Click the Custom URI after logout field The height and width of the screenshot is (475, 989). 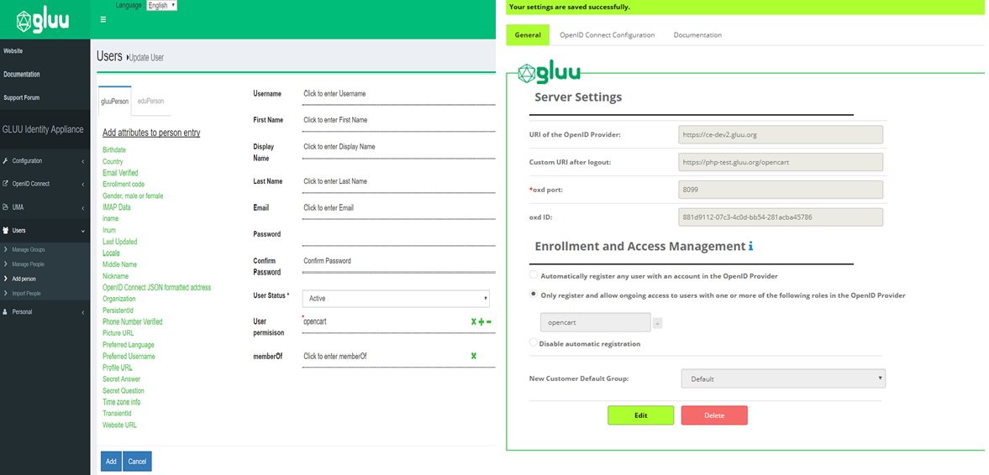(x=781, y=162)
